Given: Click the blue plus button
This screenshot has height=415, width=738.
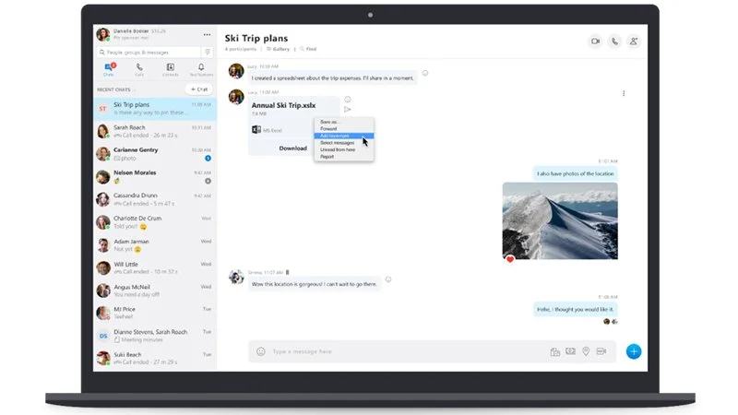Looking at the screenshot, I should pyautogui.click(x=634, y=351).
